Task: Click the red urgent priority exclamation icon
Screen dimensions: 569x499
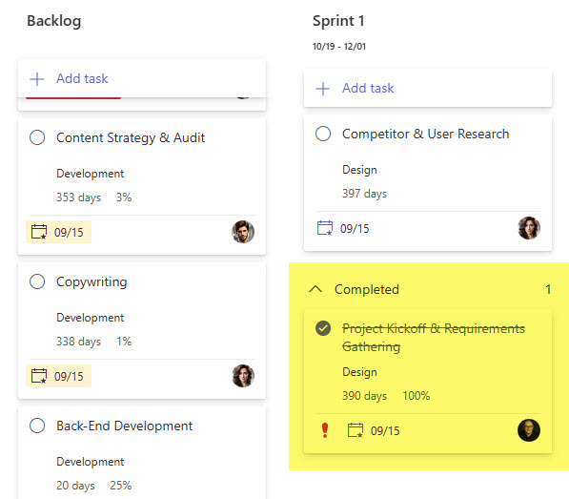Action: tap(325, 430)
